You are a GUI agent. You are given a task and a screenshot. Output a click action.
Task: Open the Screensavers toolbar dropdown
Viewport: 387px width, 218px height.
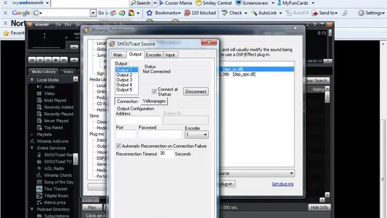coord(273,3)
